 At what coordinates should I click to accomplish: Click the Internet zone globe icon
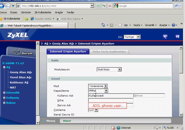click(x=119, y=128)
